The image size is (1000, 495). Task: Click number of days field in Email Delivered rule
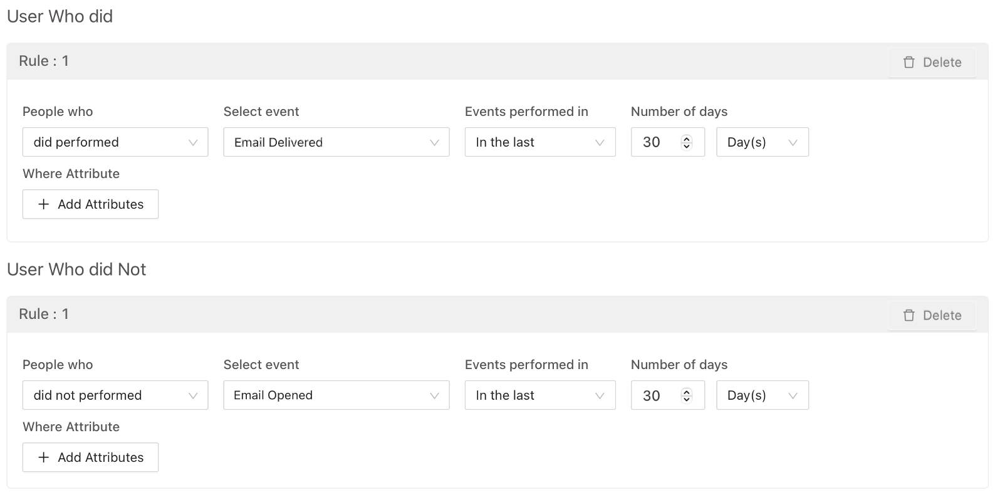click(x=668, y=142)
